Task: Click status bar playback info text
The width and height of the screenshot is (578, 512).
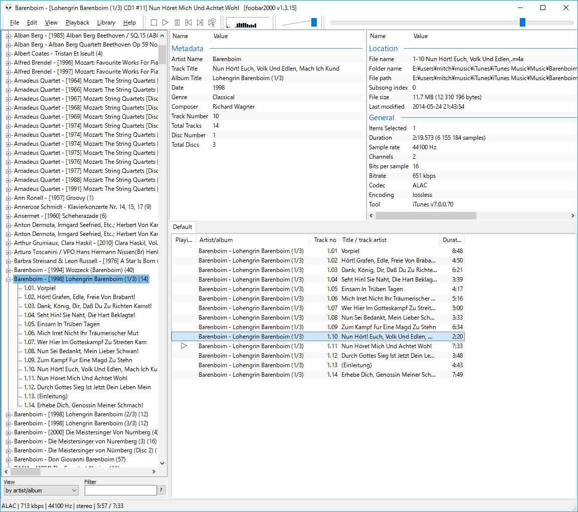Action: 63,506
